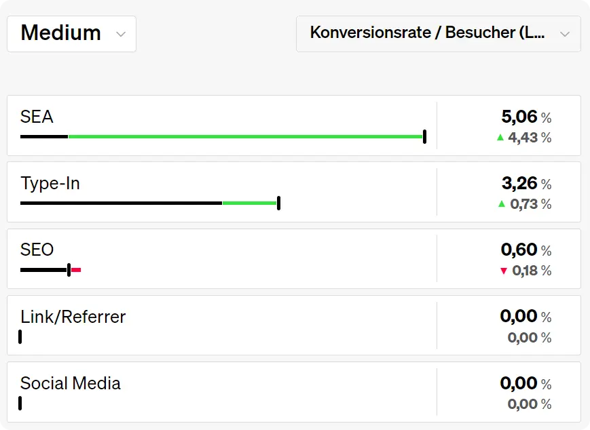
Task: Click the chevron next to Medium
Action: [121, 34]
